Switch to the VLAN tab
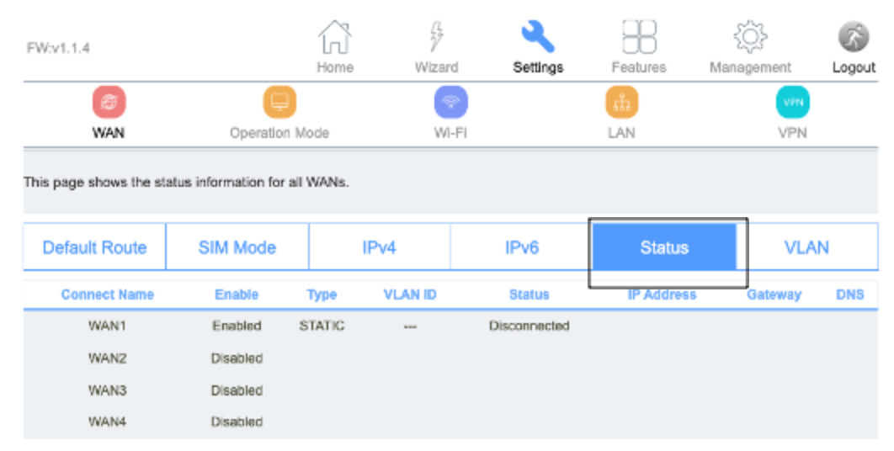 806,247
